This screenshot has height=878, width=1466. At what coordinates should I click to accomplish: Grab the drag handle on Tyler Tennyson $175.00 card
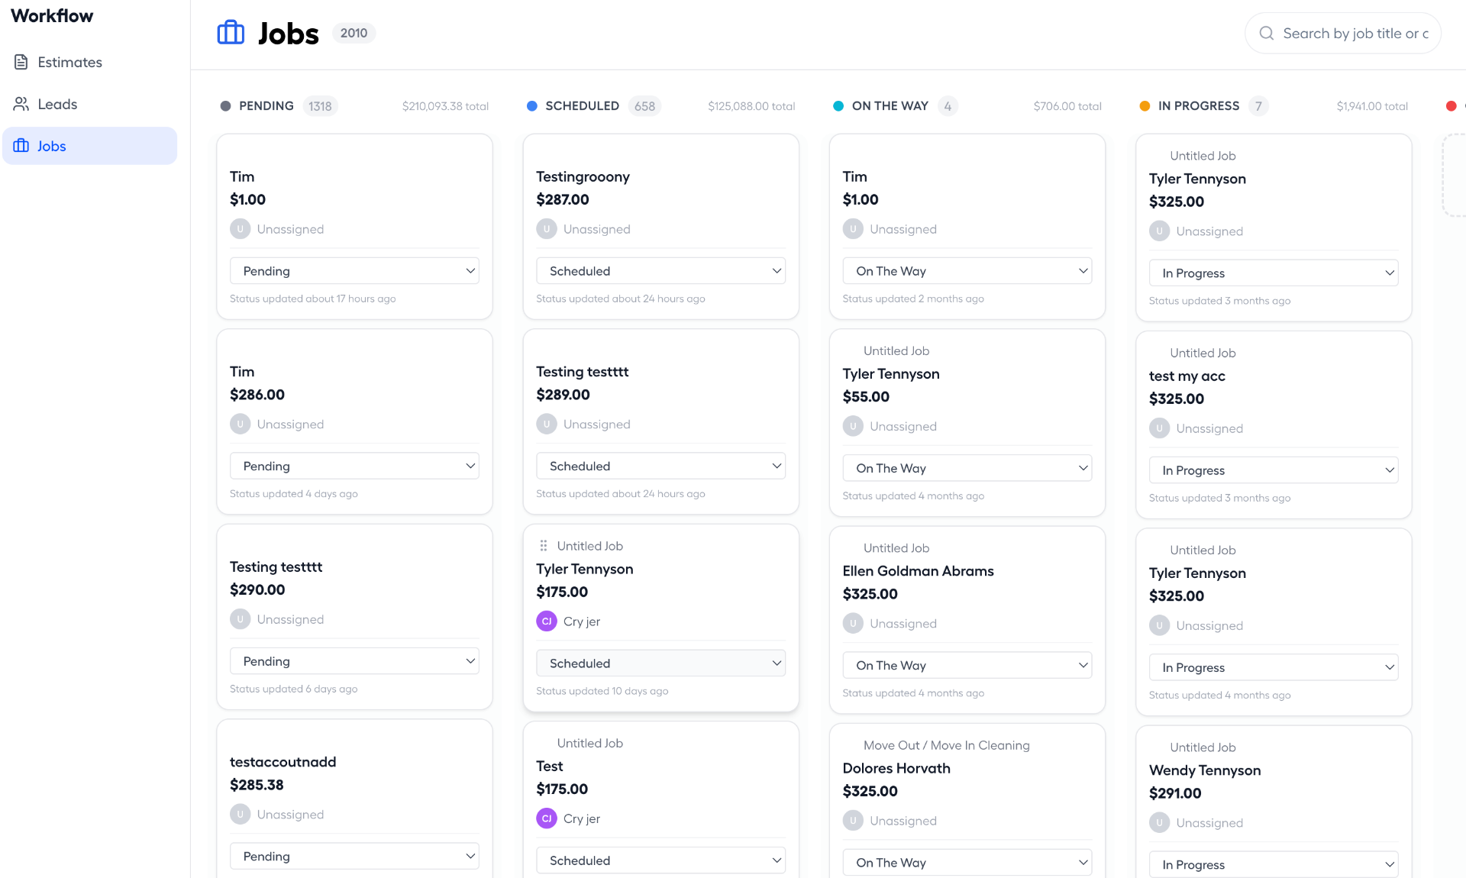tap(544, 546)
